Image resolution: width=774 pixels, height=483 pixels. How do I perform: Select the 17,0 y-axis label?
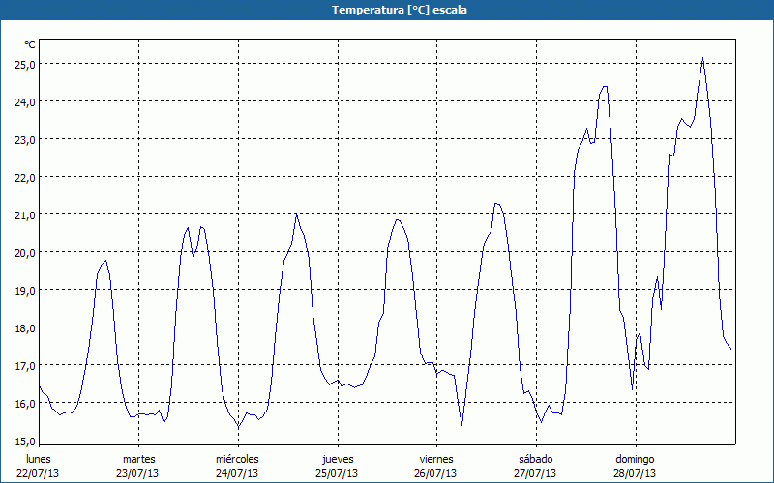(23, 365)
